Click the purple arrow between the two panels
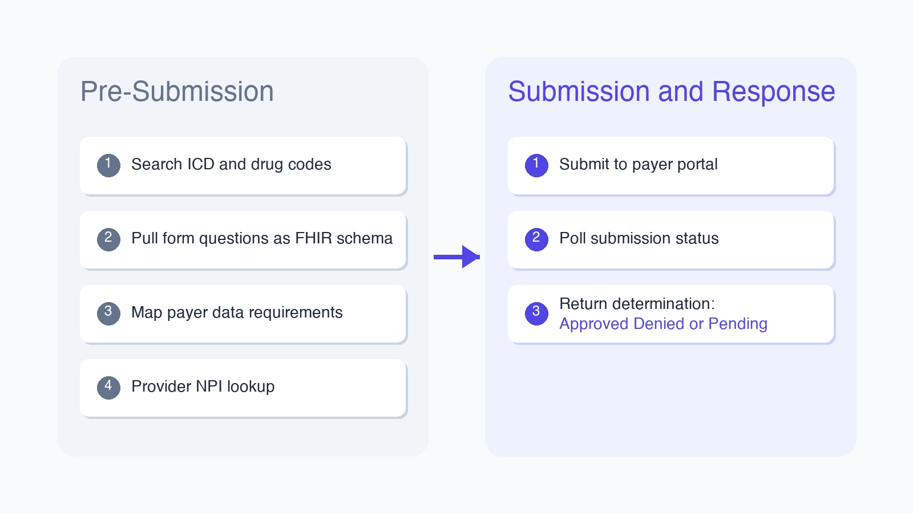Screen dimensions: 913x513 click(457, 257)
